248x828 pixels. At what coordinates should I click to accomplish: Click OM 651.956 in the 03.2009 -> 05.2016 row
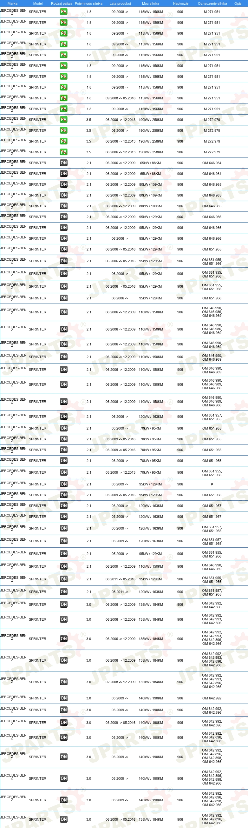[212, 495]
